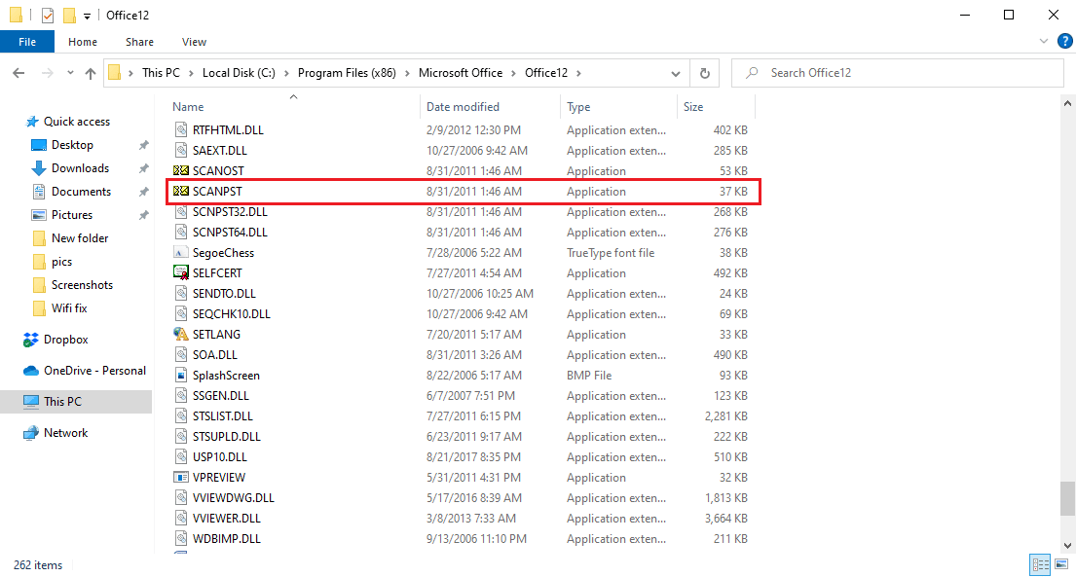Click the vertical scrollbar thumb
This screenshot has width=1076, height=577.
1067,498
